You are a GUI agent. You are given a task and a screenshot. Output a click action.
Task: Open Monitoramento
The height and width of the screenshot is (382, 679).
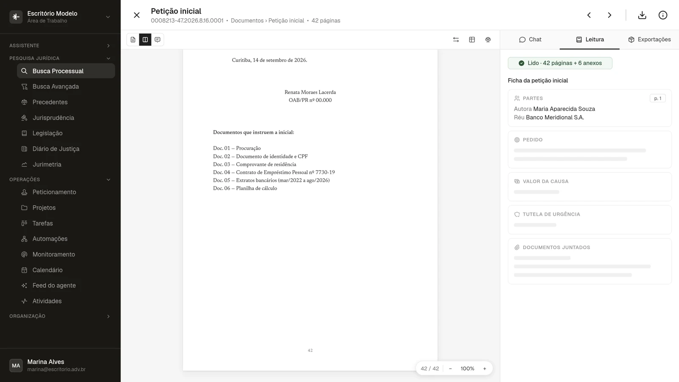pyautogui.click(x=66, y=254)
